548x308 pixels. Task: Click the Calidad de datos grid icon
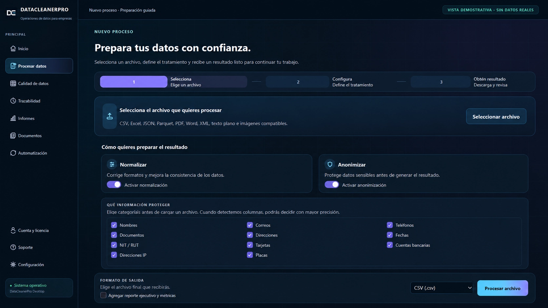click(x=13, y=83)
